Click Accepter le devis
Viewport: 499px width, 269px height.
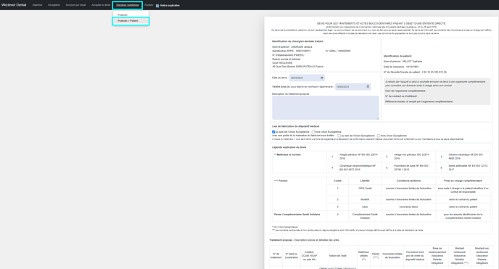click(x=101, y=5)
